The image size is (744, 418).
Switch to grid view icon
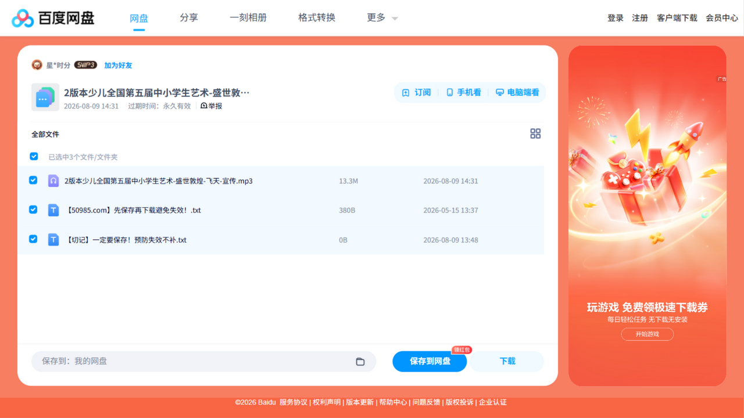coord(535,134)
